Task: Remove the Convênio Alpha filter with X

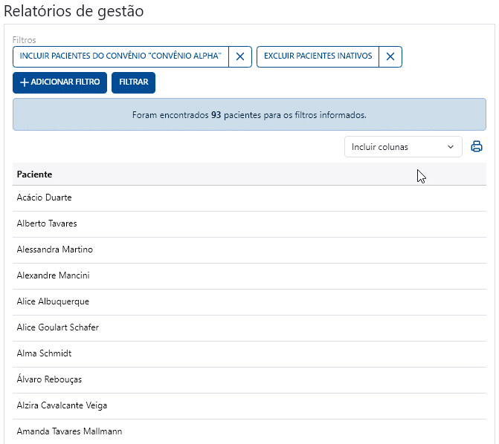Action: tap(240, 57)
